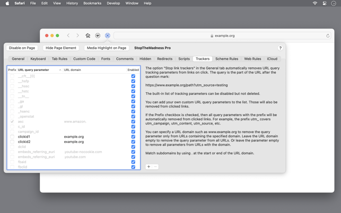Select the clickid2 parameter row
Image resolution: width=341 pixels, height=213 pixels.
point(74,141)
